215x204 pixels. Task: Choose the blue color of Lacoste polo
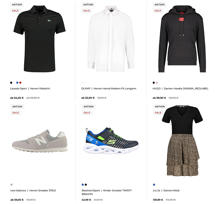(x=17, y=83)
